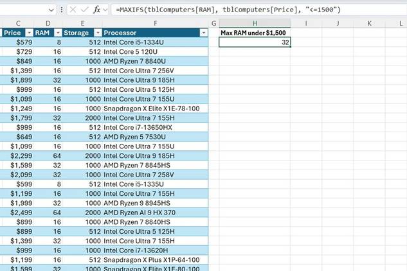Click 'Snapdragon X Elite X1E-78-100' cell
407x271 pixels.
(x=155, y=109)
